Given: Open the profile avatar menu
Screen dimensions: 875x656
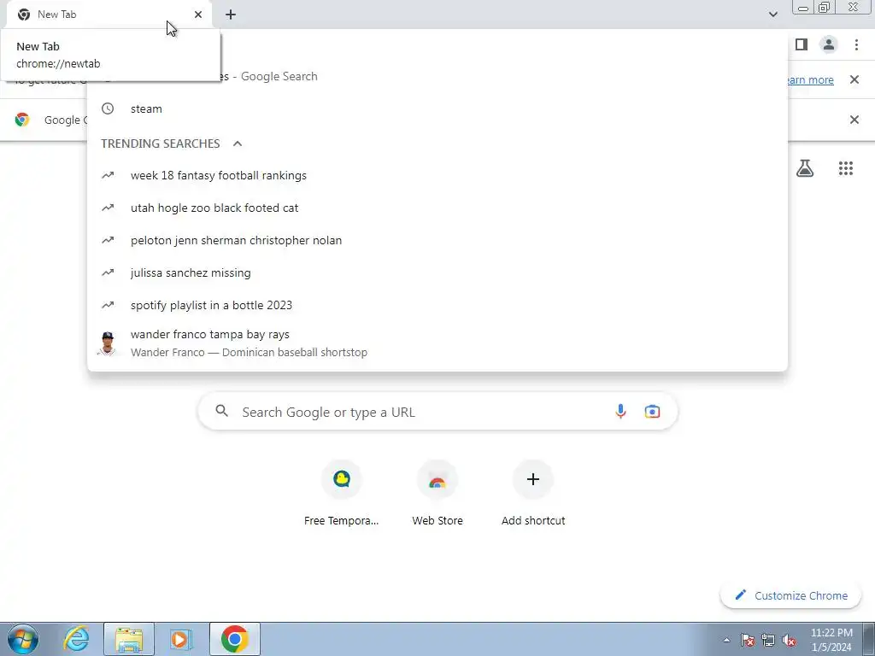Looking at the screenshot, I should (x=829, y=44).
